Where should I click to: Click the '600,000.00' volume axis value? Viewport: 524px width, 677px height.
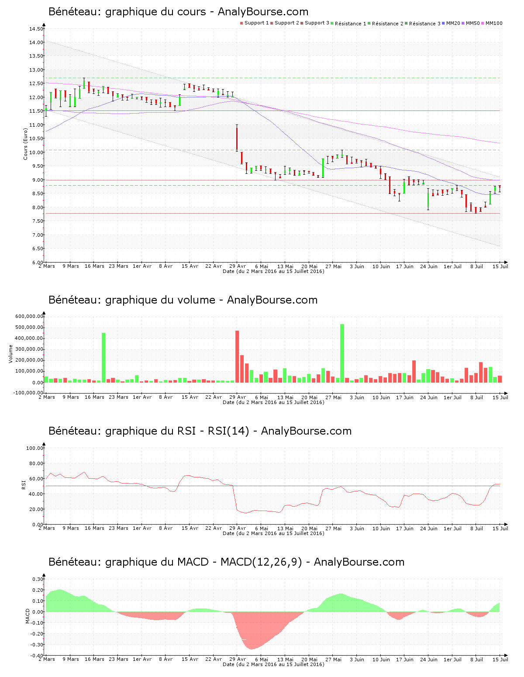click(x=29, y=317)
